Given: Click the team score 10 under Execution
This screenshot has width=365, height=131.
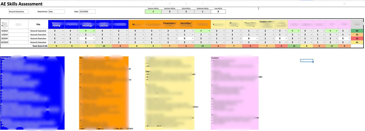Looking at the screenshot, I should pos(104,46).
